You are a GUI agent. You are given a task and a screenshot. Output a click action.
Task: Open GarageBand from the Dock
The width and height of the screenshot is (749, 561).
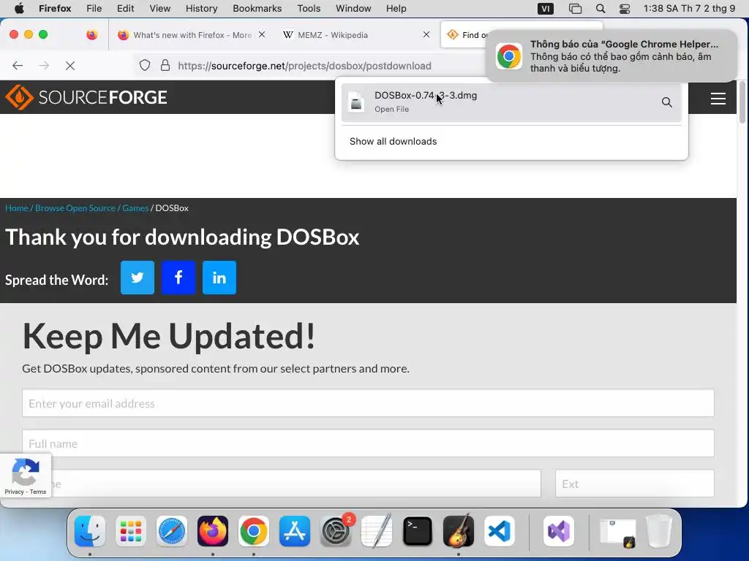click(x=459, y=531)
